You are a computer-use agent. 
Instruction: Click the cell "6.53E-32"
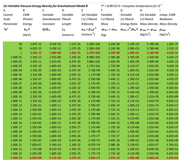coord(75,88)
